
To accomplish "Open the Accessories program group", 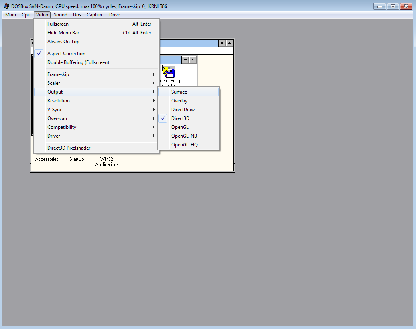I will coord(47,159).
